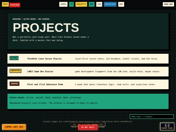Click the large PROJECTS heading
Viewport: 176px width, 132px height.
[46, 28]
